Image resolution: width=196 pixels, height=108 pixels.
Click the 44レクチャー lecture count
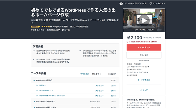pyautogui.click(x=97, y=74)
